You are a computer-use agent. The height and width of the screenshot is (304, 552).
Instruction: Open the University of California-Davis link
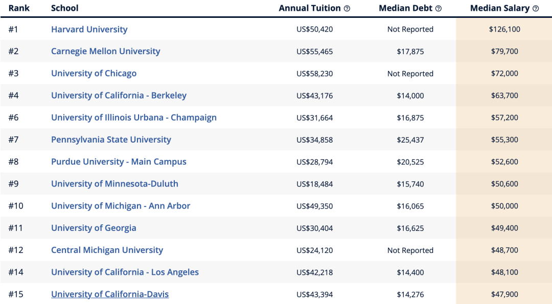[110, 294]
